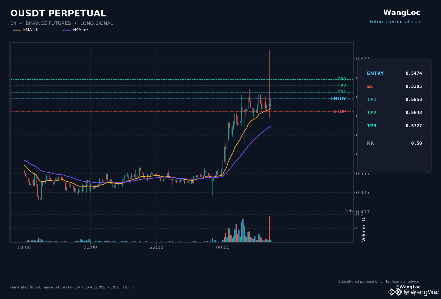The width and height of the screenshot is (441, 299).
Task: Click the TP1 value 0.5558
Action: pyautogui.click(x=414, y=100)
